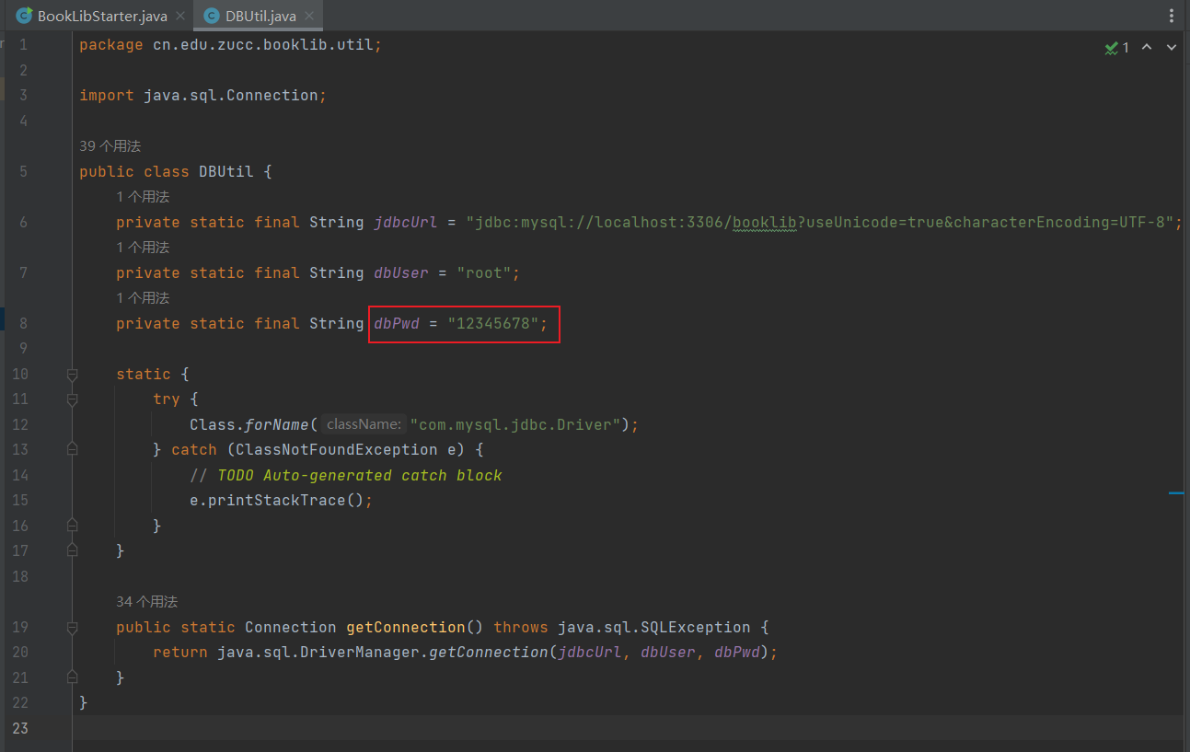Click the fold end marker at line 16
The image size is (1190, 752).
(72, 526)
